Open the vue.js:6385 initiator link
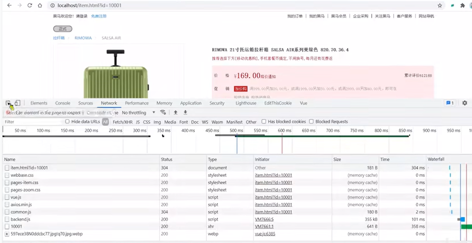Image resolution: width=472 pixels, height=243 pixels. tap(265, 234)
